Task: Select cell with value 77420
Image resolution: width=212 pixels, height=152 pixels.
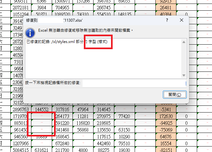Action: tap(124, 116)
